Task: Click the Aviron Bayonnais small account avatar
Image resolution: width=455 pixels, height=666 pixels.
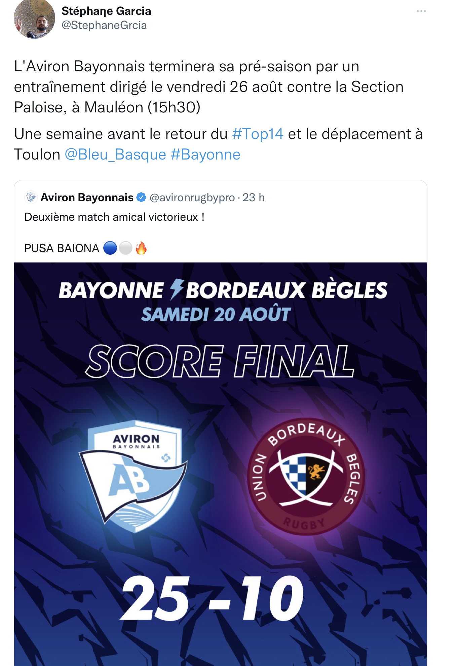Action: 31,197
